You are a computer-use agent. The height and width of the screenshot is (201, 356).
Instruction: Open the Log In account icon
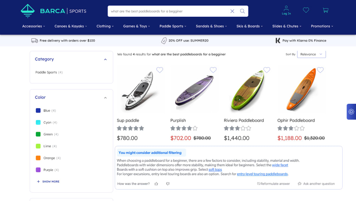pos(286,10)
